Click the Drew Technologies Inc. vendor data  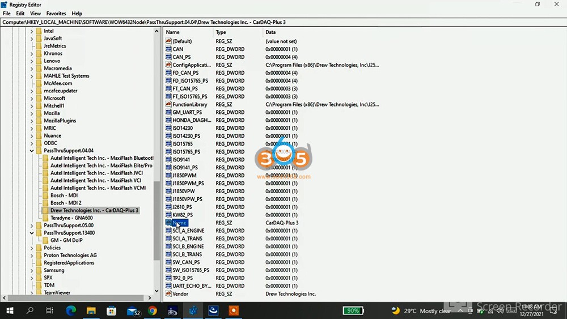coord(291,294)
